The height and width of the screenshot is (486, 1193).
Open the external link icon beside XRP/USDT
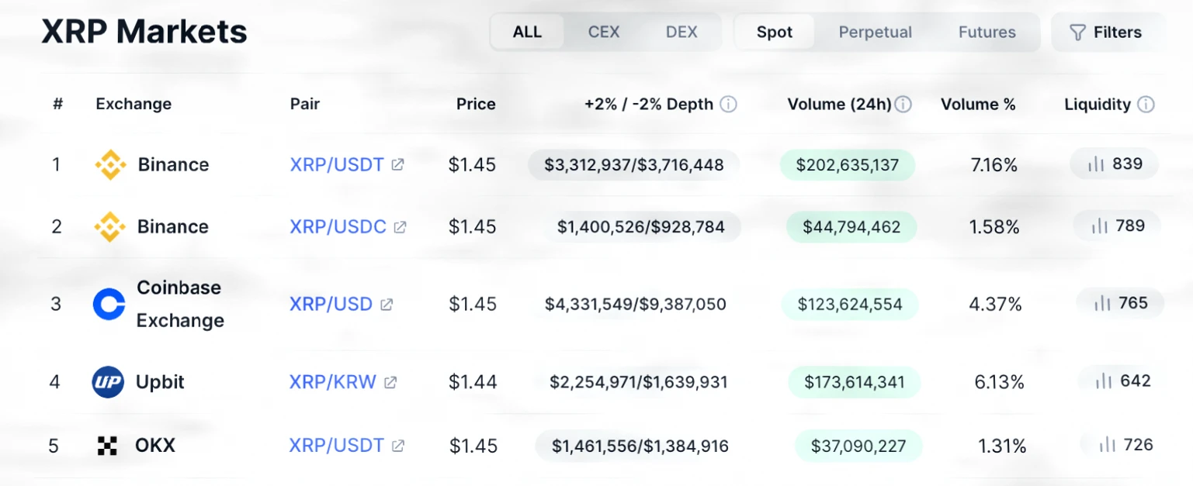coord(398,164)
